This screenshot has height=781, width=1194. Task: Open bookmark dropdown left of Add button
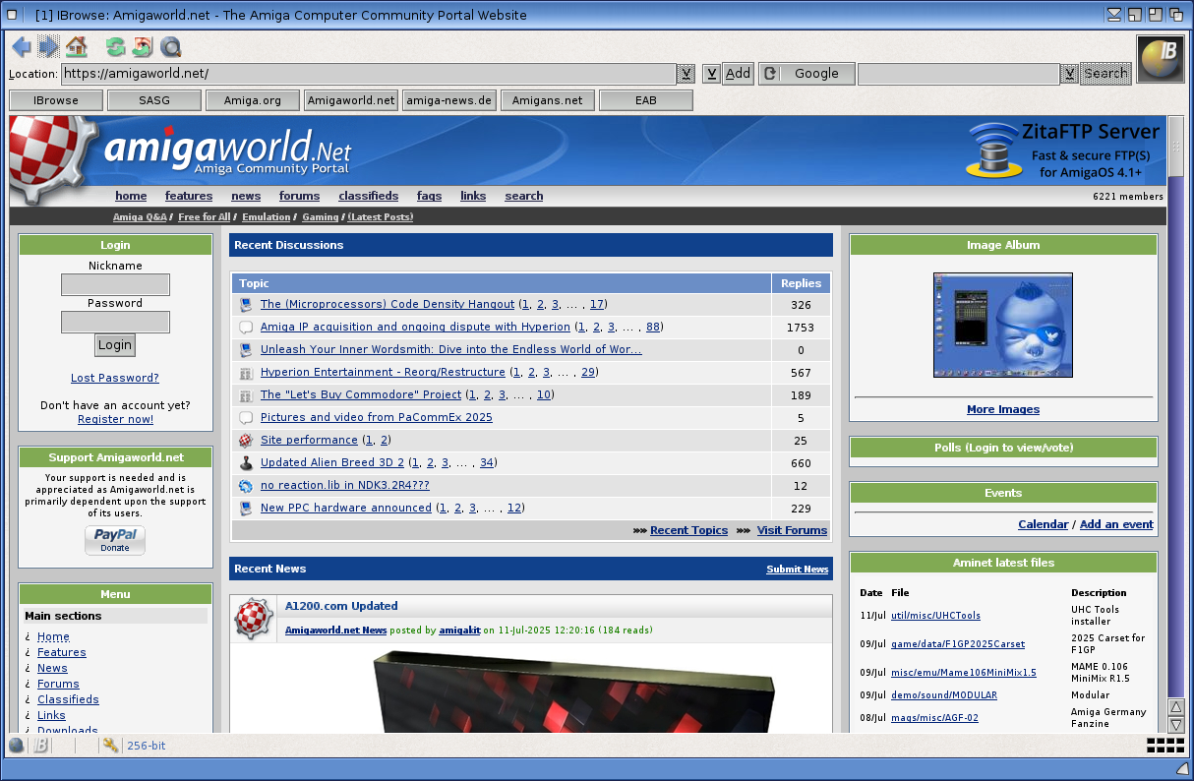coord(712,74)
